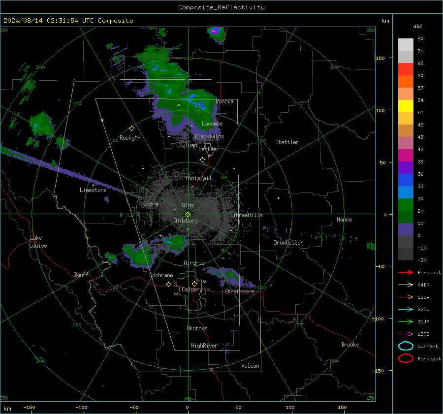The height and width of the screenshot is (414, 443).
Task: Click the ThreeHills label
Action: tap(248, 215)
